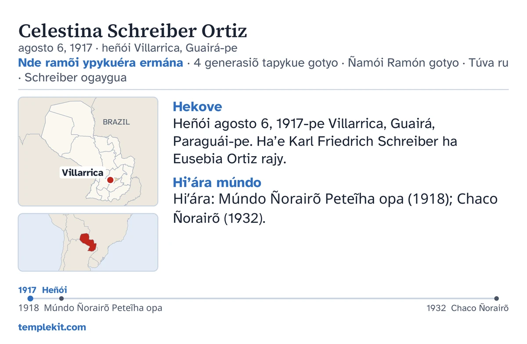Open the templekit.com link
Screen dimensions: 527x344
52,327
